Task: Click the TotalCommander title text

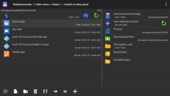Action: pos(22,5)
